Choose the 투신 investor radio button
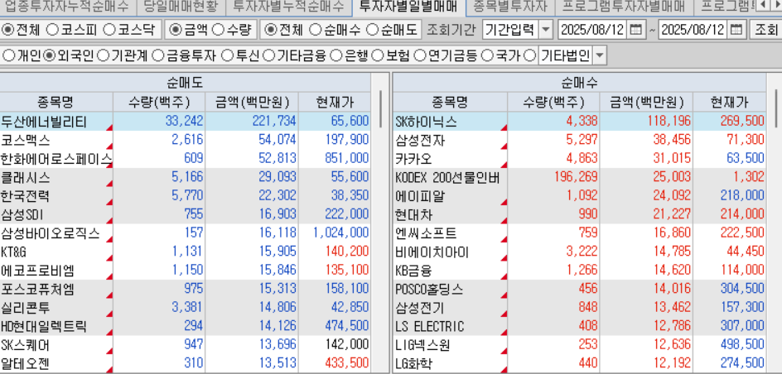The image size is (782, 374). click(227, 55)
